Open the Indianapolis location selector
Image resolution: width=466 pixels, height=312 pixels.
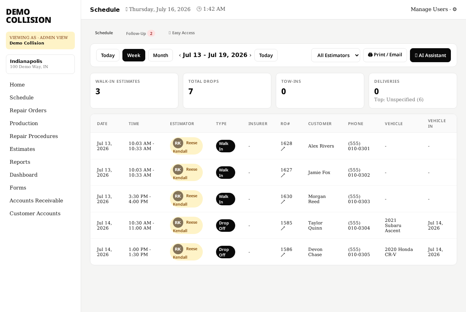tap(40, 64)
